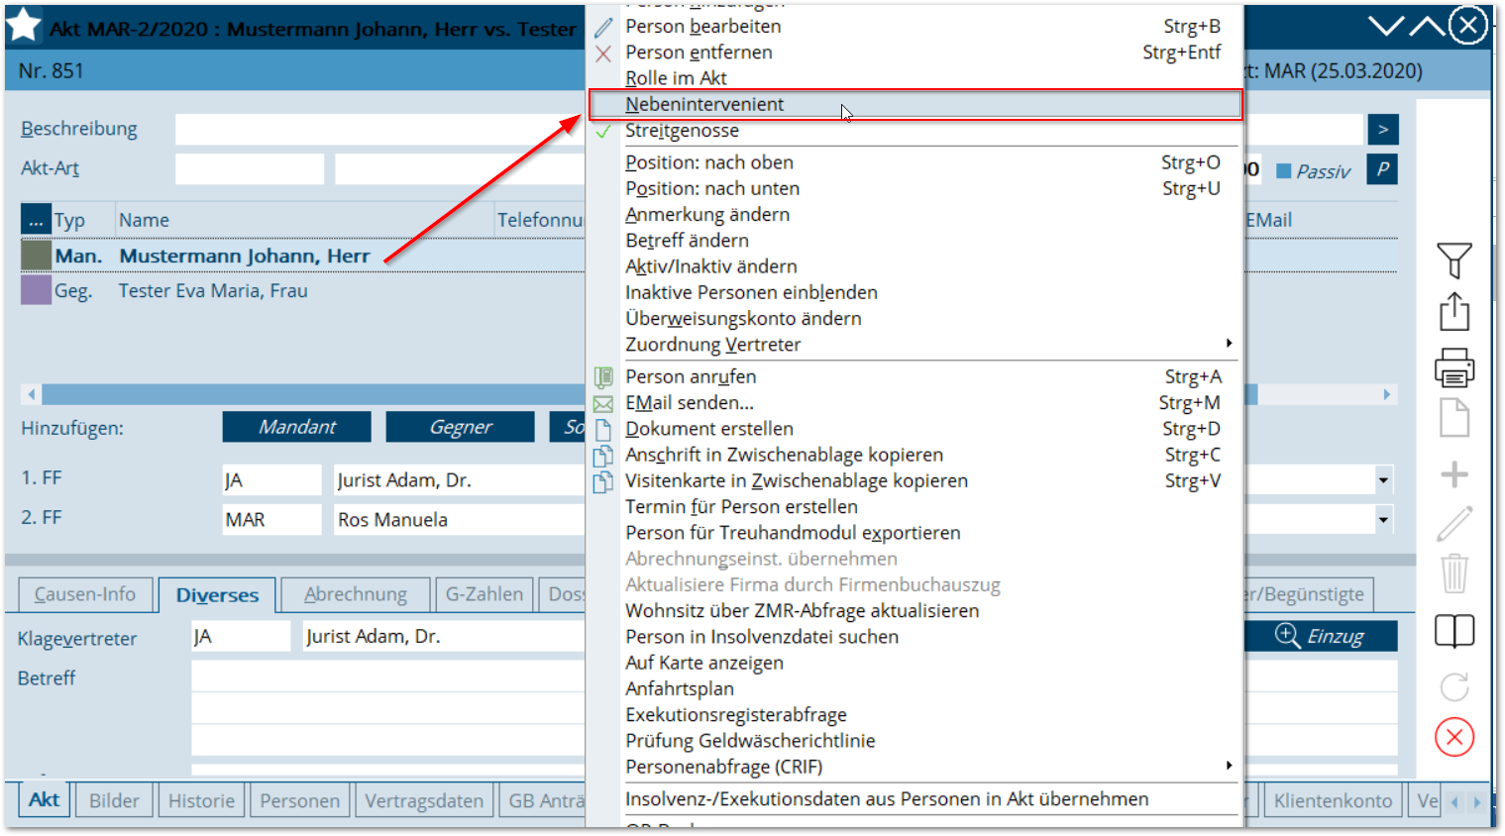Click the Beschreibung input field
1505x836 pixels.
380,129
